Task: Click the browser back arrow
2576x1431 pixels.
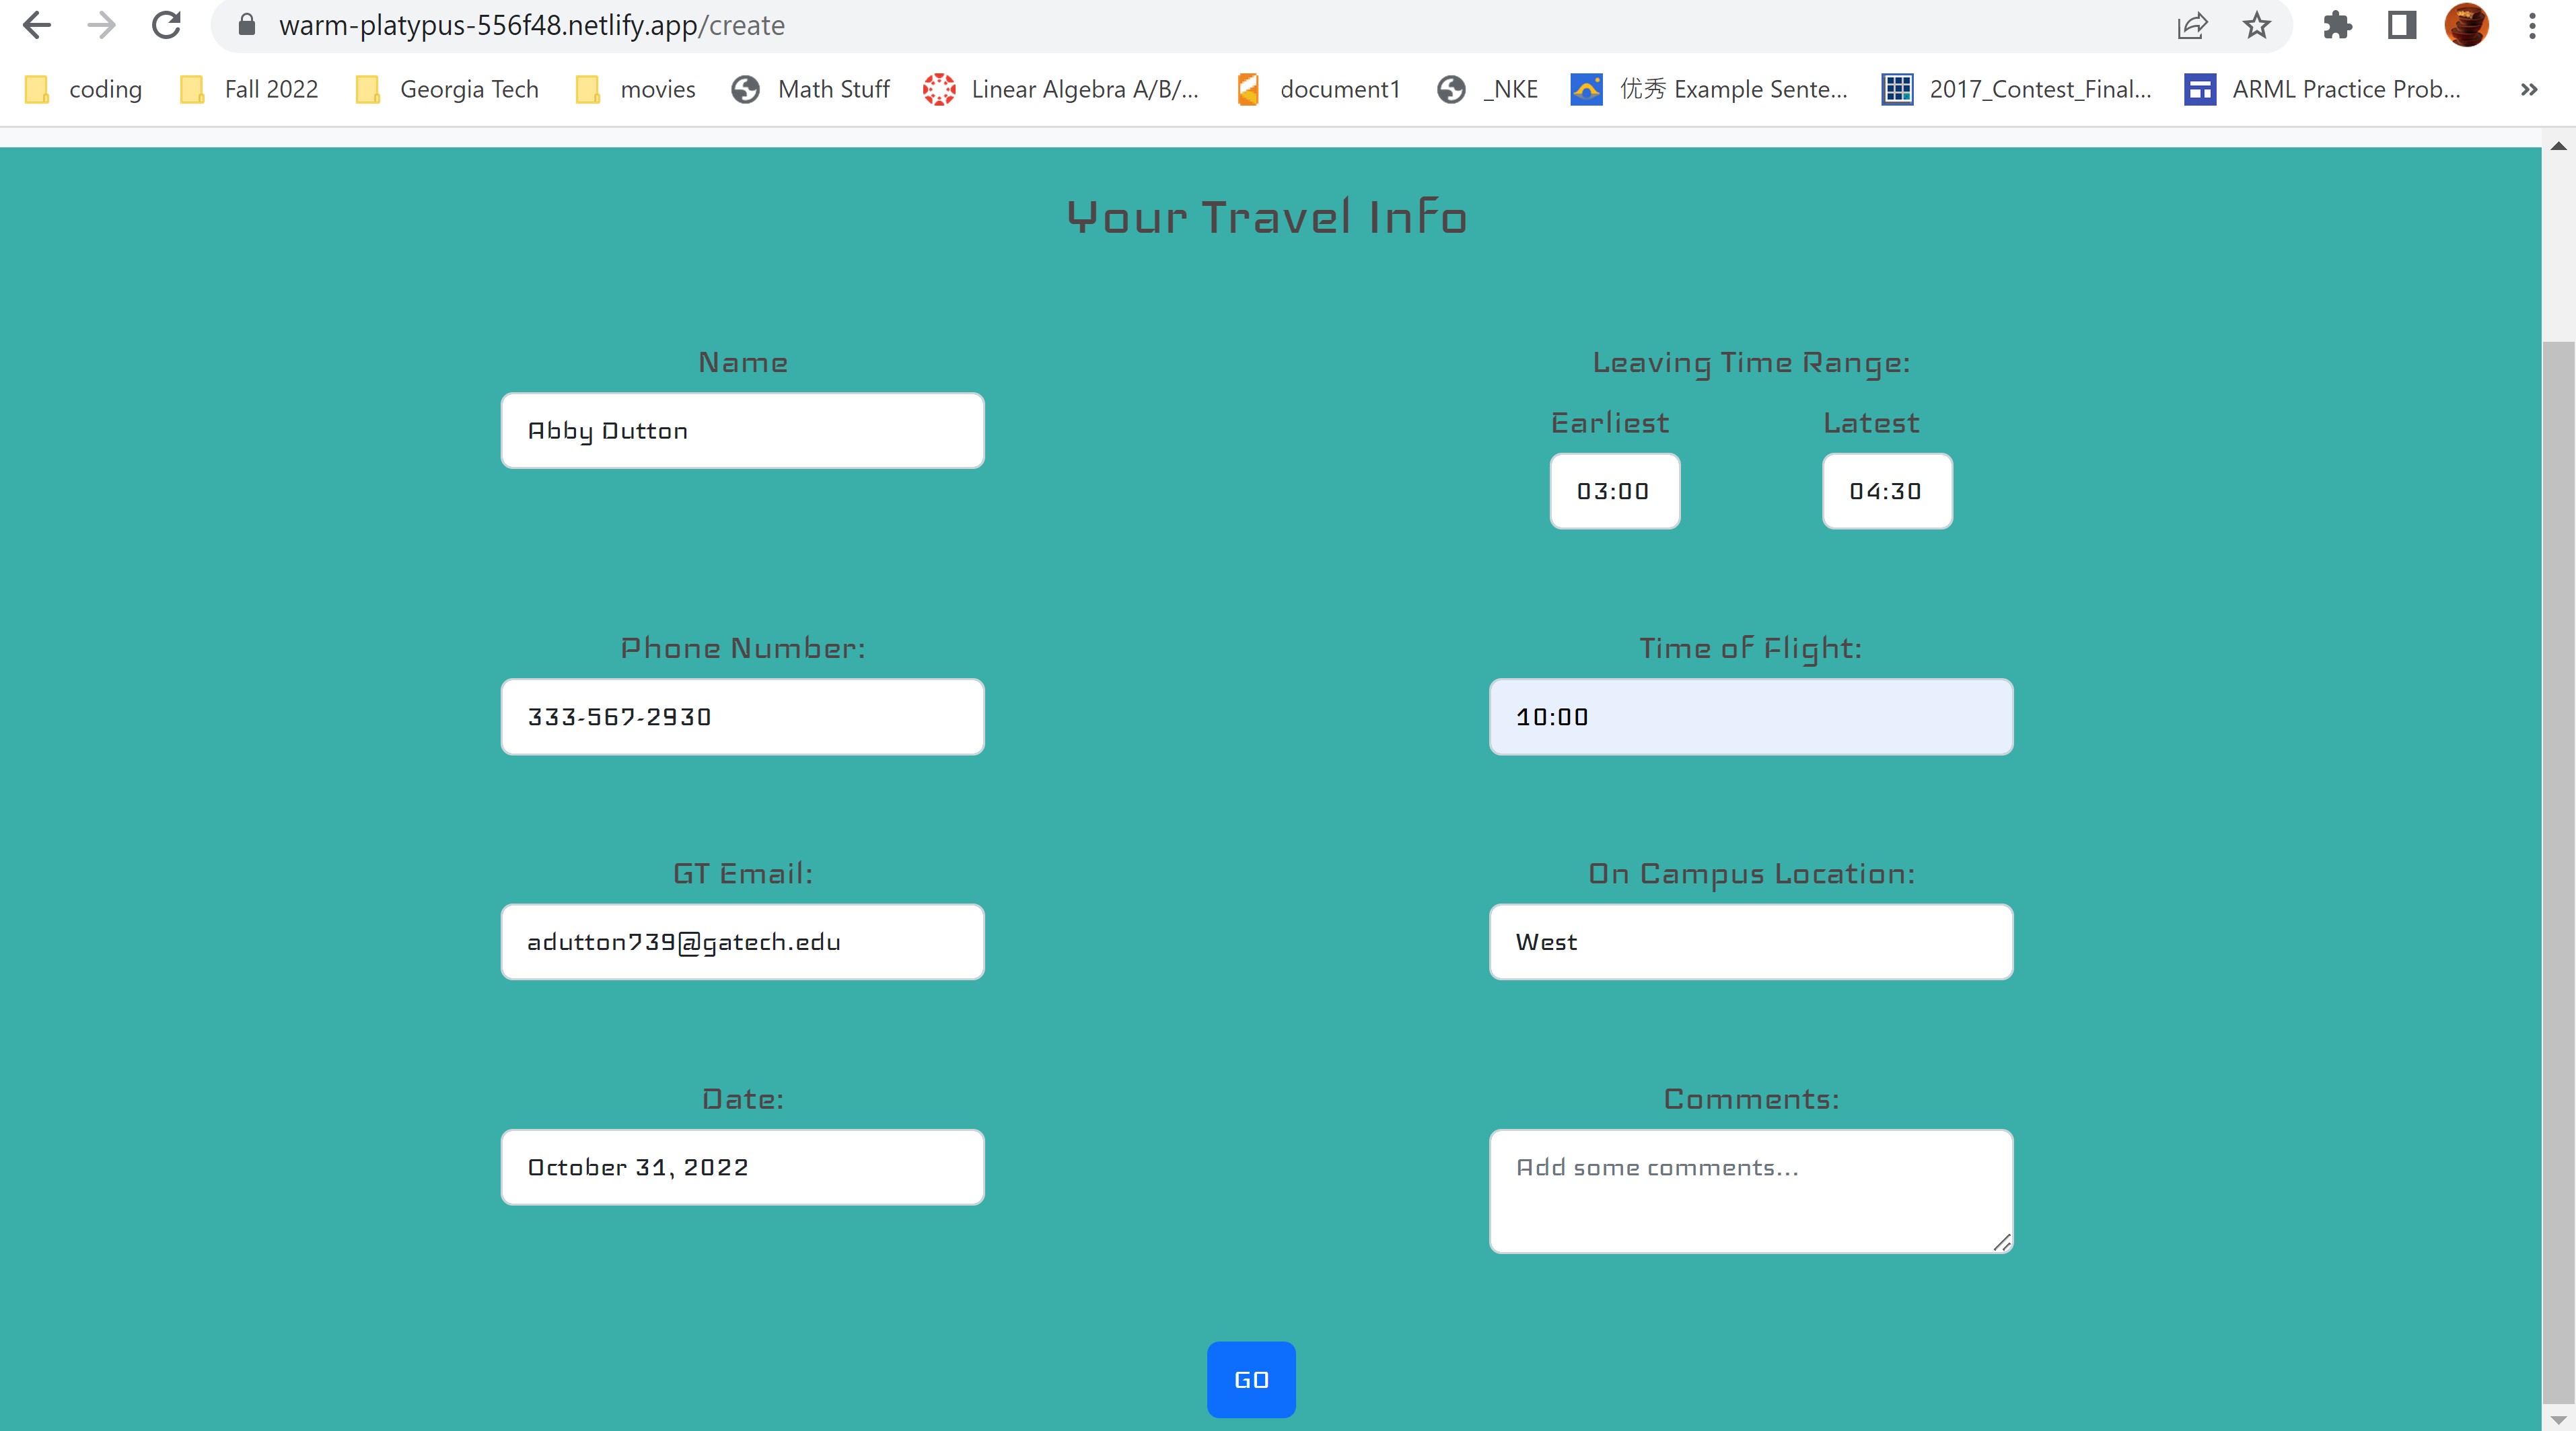Action: click(37, 25)
